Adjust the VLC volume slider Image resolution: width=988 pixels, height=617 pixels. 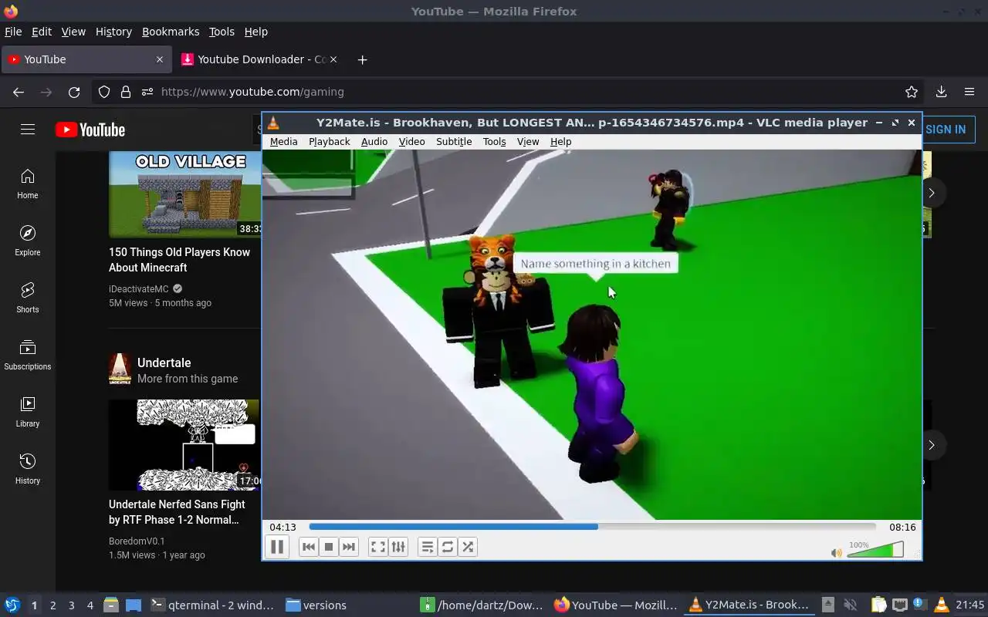coord(875,550)
